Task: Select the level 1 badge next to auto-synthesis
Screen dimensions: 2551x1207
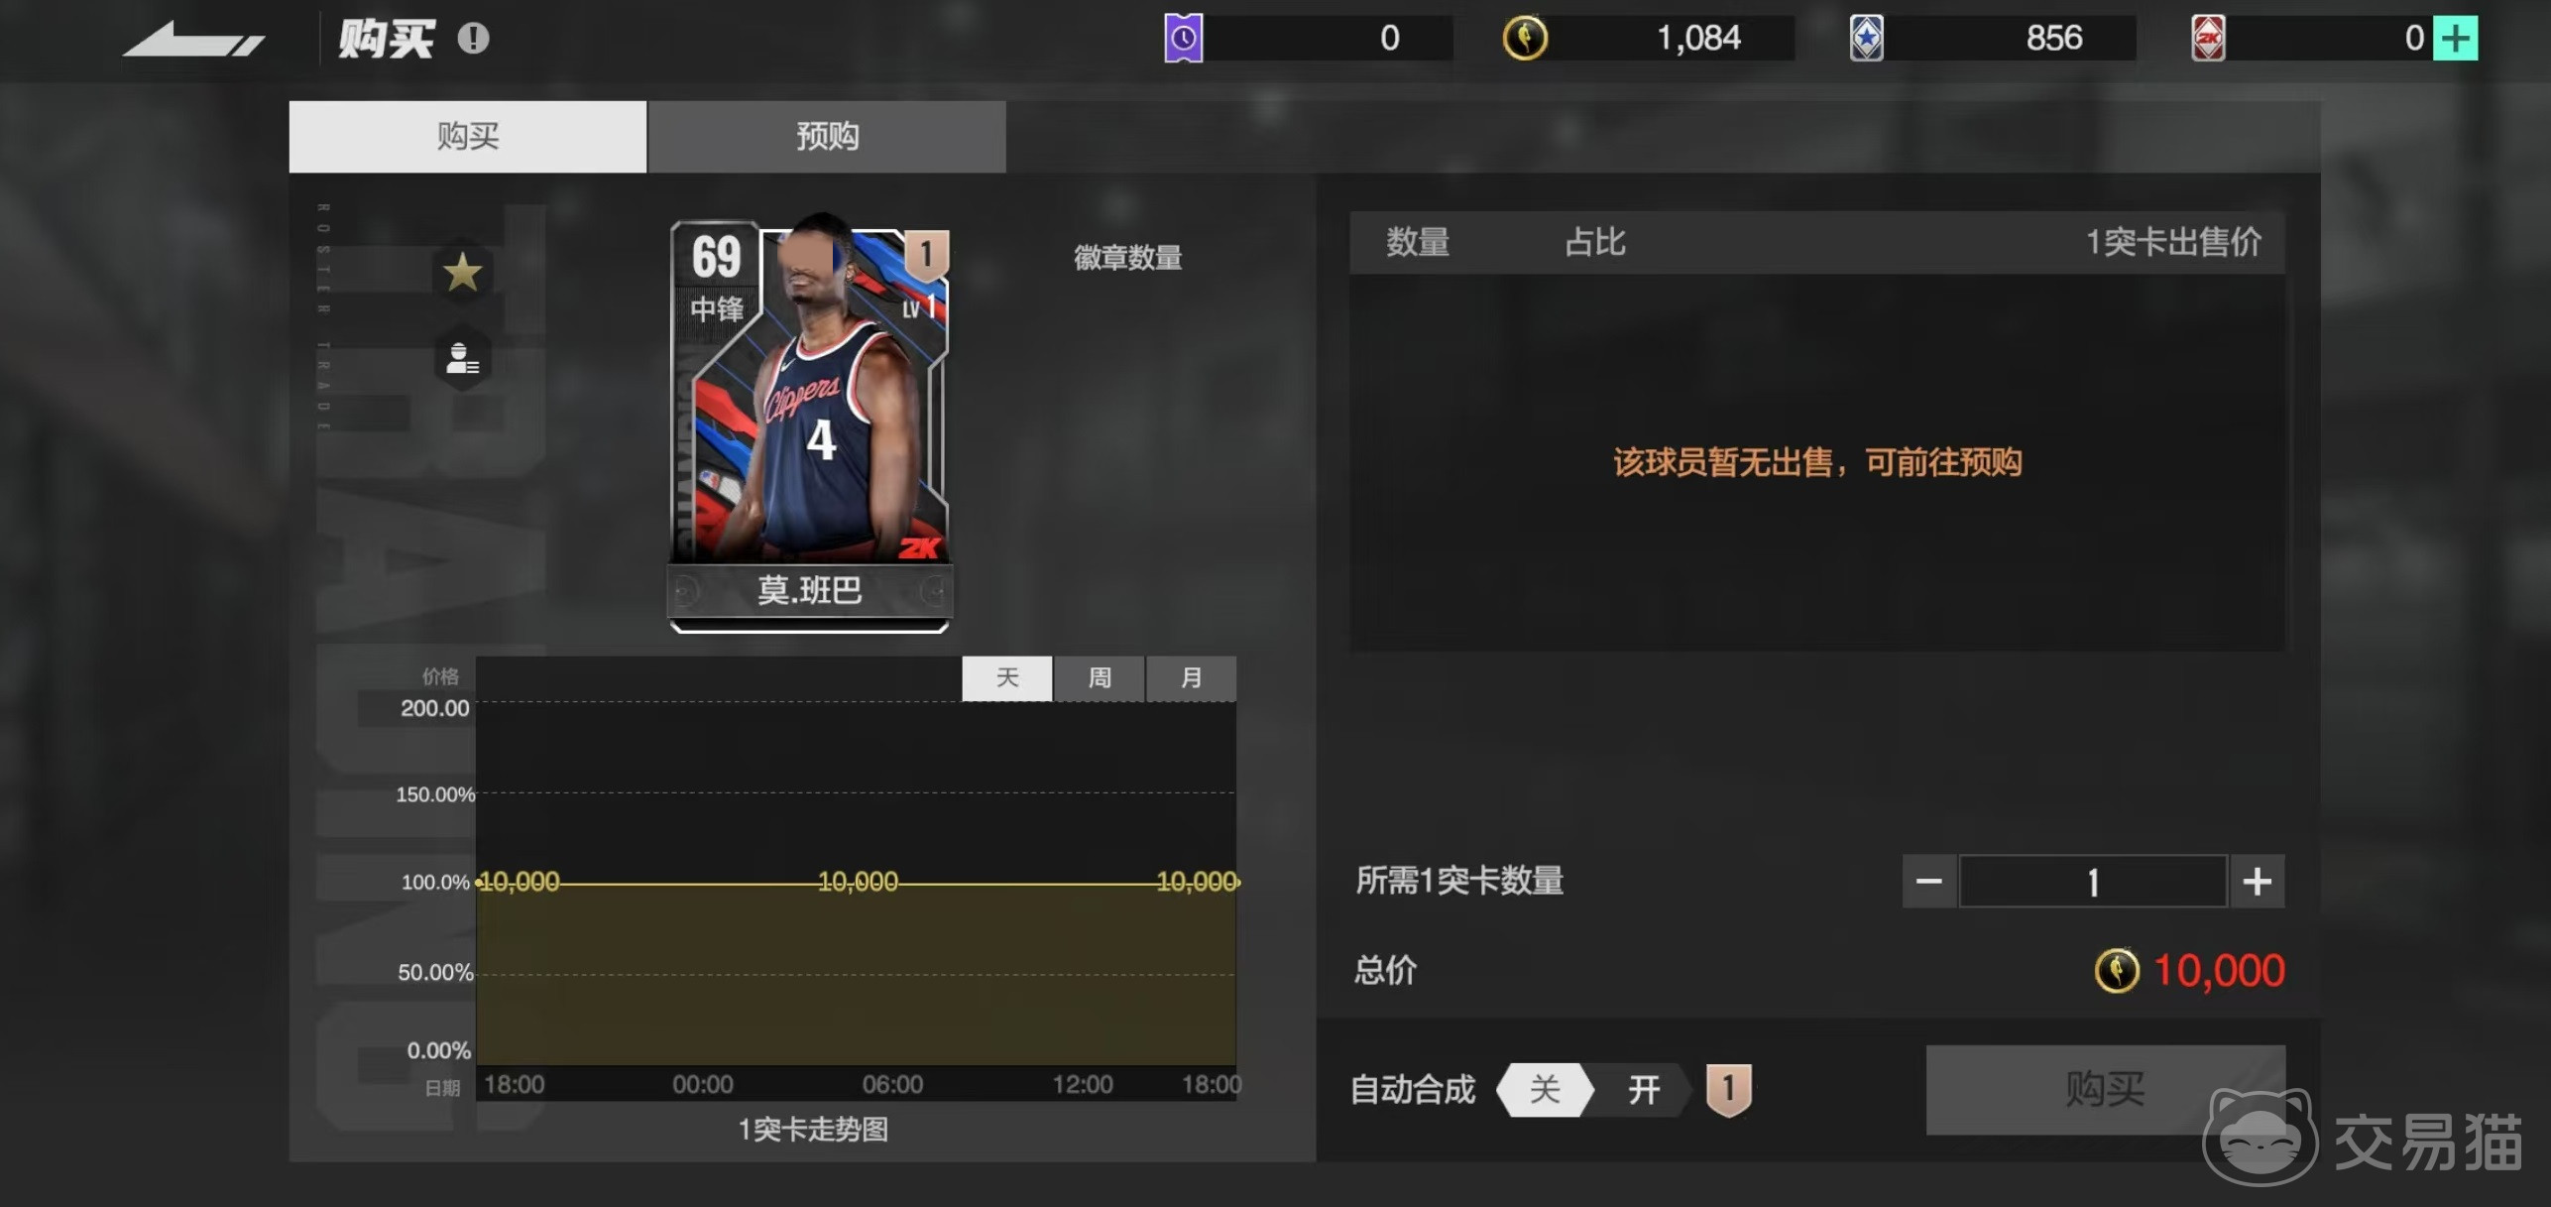Action: 1728,1089
